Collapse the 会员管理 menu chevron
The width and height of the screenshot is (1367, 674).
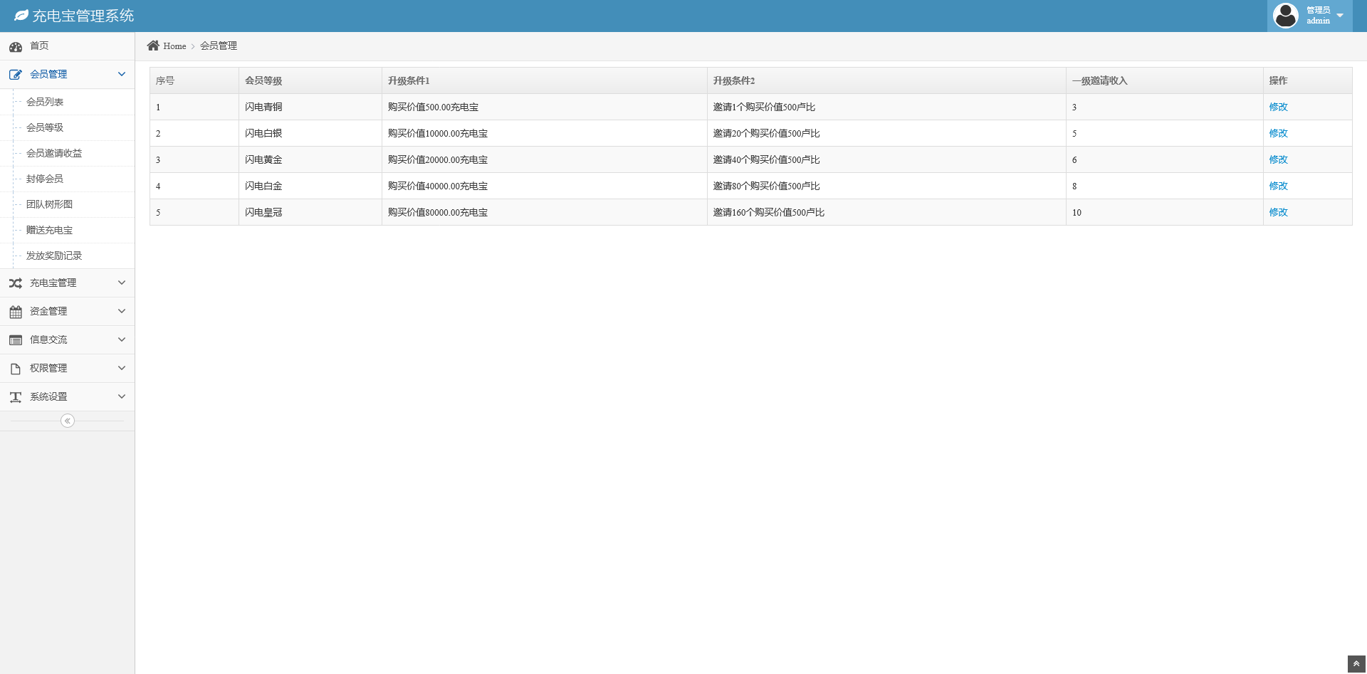pos(122,74)
